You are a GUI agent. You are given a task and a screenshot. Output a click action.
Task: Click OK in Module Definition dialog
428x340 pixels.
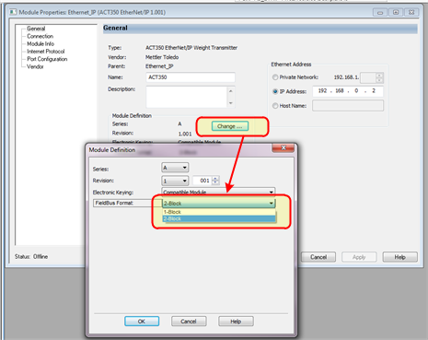tap(142, 322)
